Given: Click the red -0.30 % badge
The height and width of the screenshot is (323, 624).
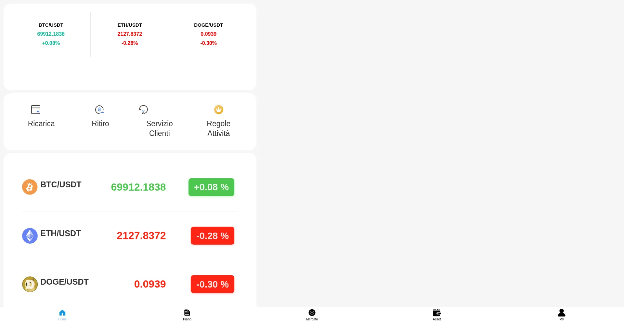Looking at the screenshot, I should coord(213,284).
